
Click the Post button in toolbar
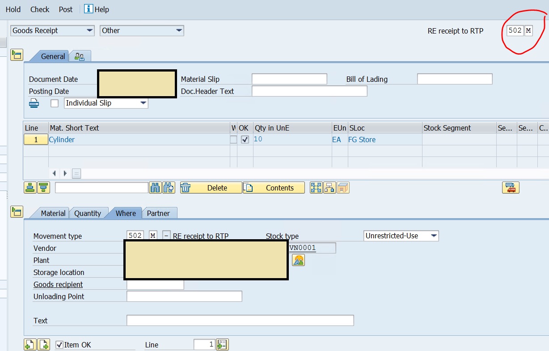click(x=65, y=9)
